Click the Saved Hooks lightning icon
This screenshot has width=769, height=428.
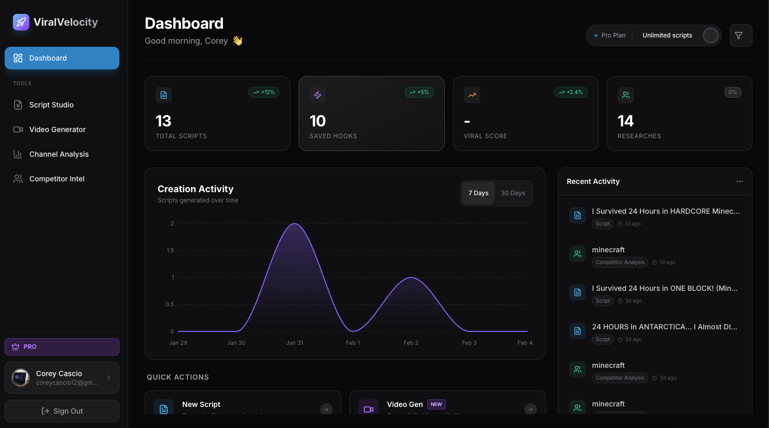[318, 95]
